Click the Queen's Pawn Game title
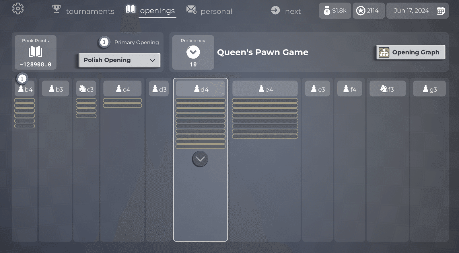Image resolution: width=459 pixels, height=253 pixels. click(x=262, y=52)
